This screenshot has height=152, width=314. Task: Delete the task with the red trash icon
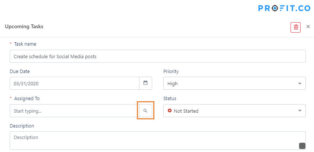pos(296,27)
